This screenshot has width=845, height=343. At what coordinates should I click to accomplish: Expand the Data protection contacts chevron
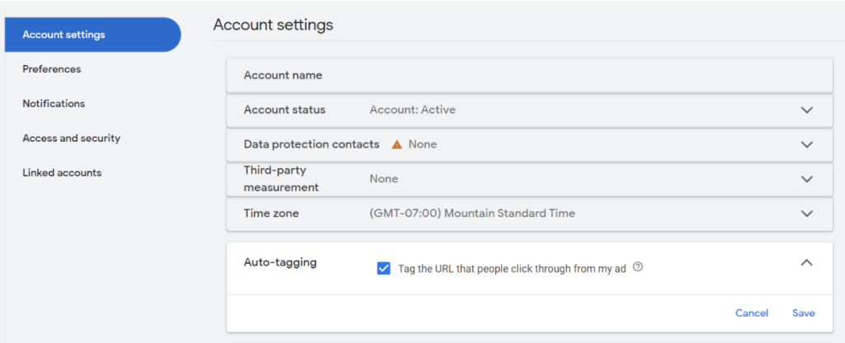coord(807,144)
